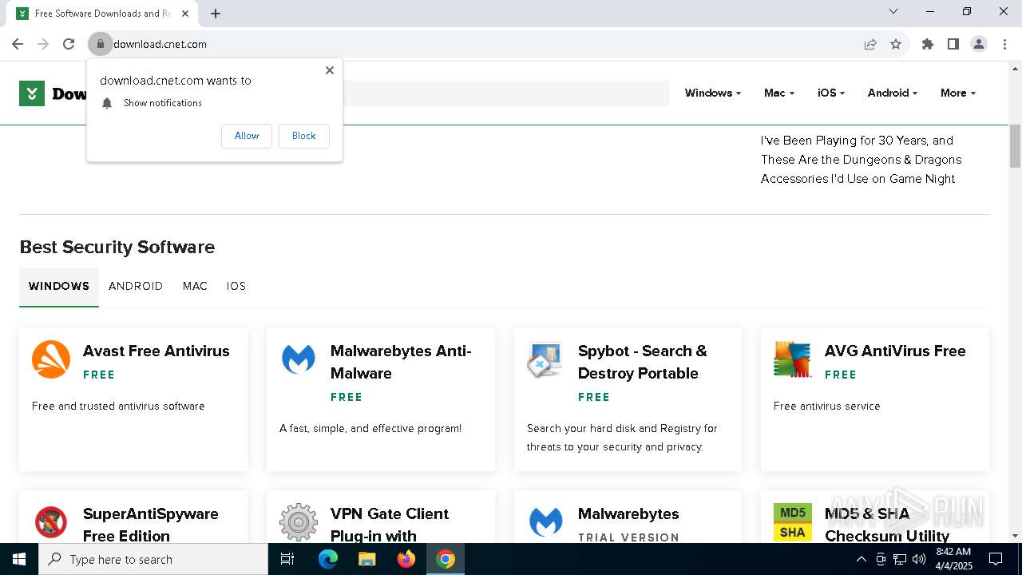This screenshot has height=575, width=1022.
Task: Click the Windows taskbar search box
Action: click(x=153, y=559)
